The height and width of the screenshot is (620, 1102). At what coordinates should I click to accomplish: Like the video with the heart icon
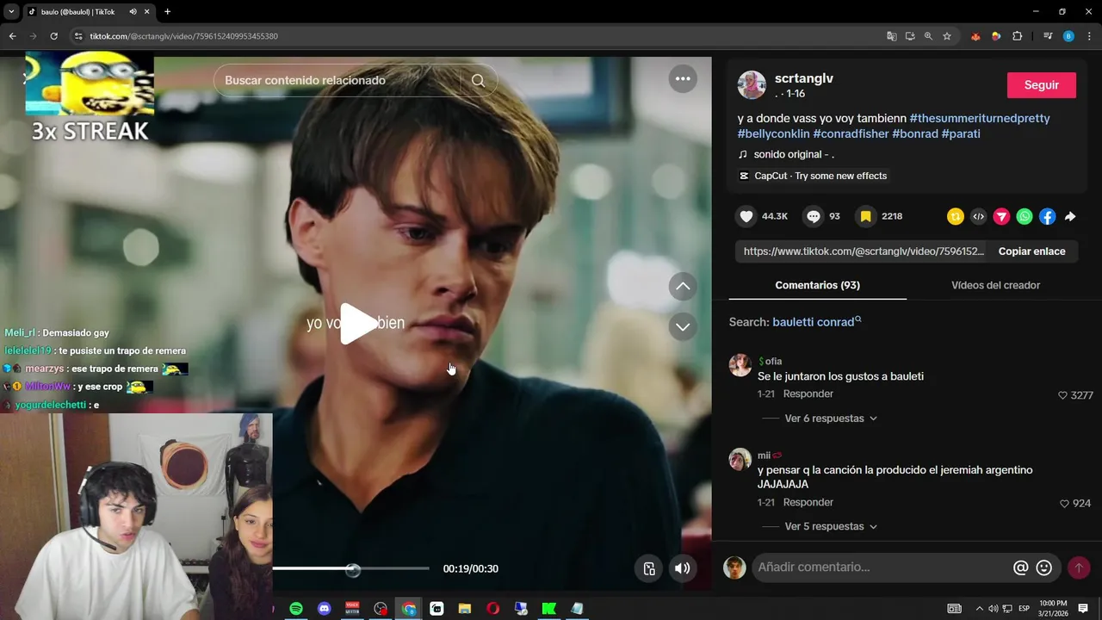pyautogui.click(x=746, y=217)
